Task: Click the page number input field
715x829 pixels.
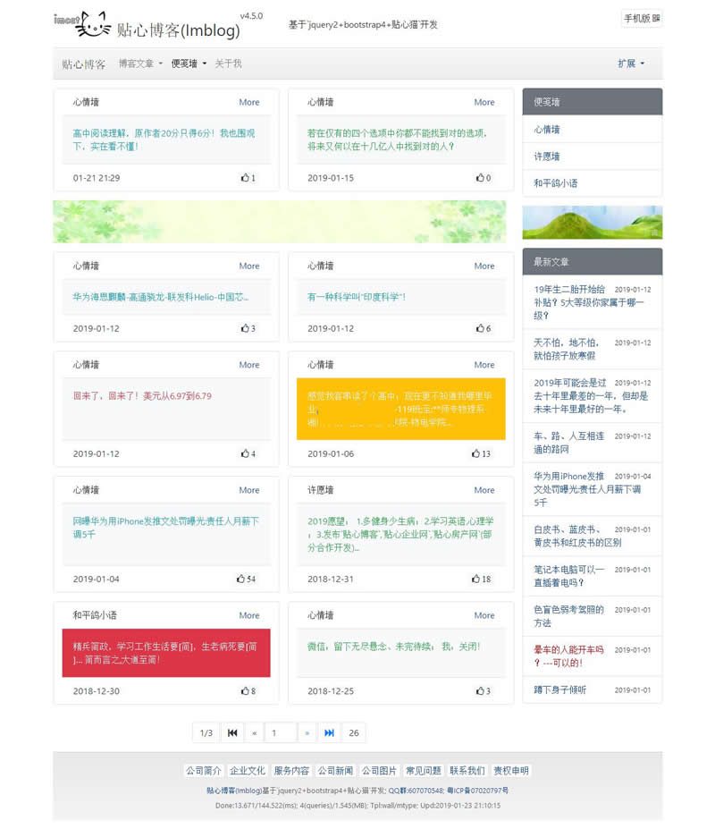Action: coord(280,732)
